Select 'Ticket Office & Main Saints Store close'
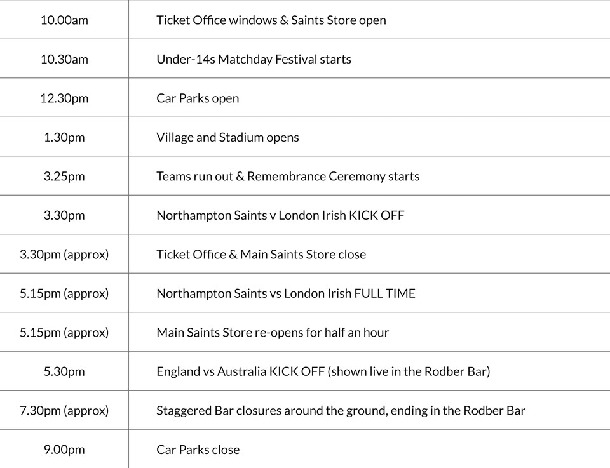The width and height of the screenshot is (610, 468). point(261,255)
